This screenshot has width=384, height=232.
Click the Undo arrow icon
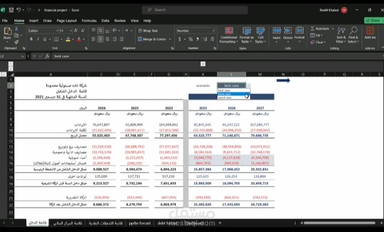pyautogui.click(x=19, y=10)
